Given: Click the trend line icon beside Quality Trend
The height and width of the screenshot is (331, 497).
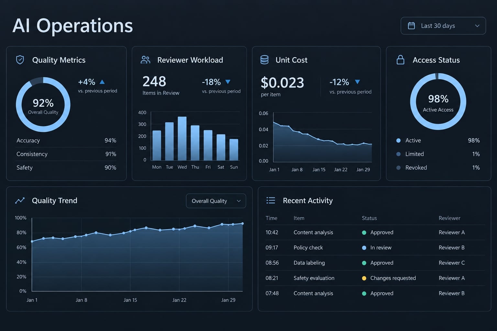Looking at the screenshot, I should [20, 200].
